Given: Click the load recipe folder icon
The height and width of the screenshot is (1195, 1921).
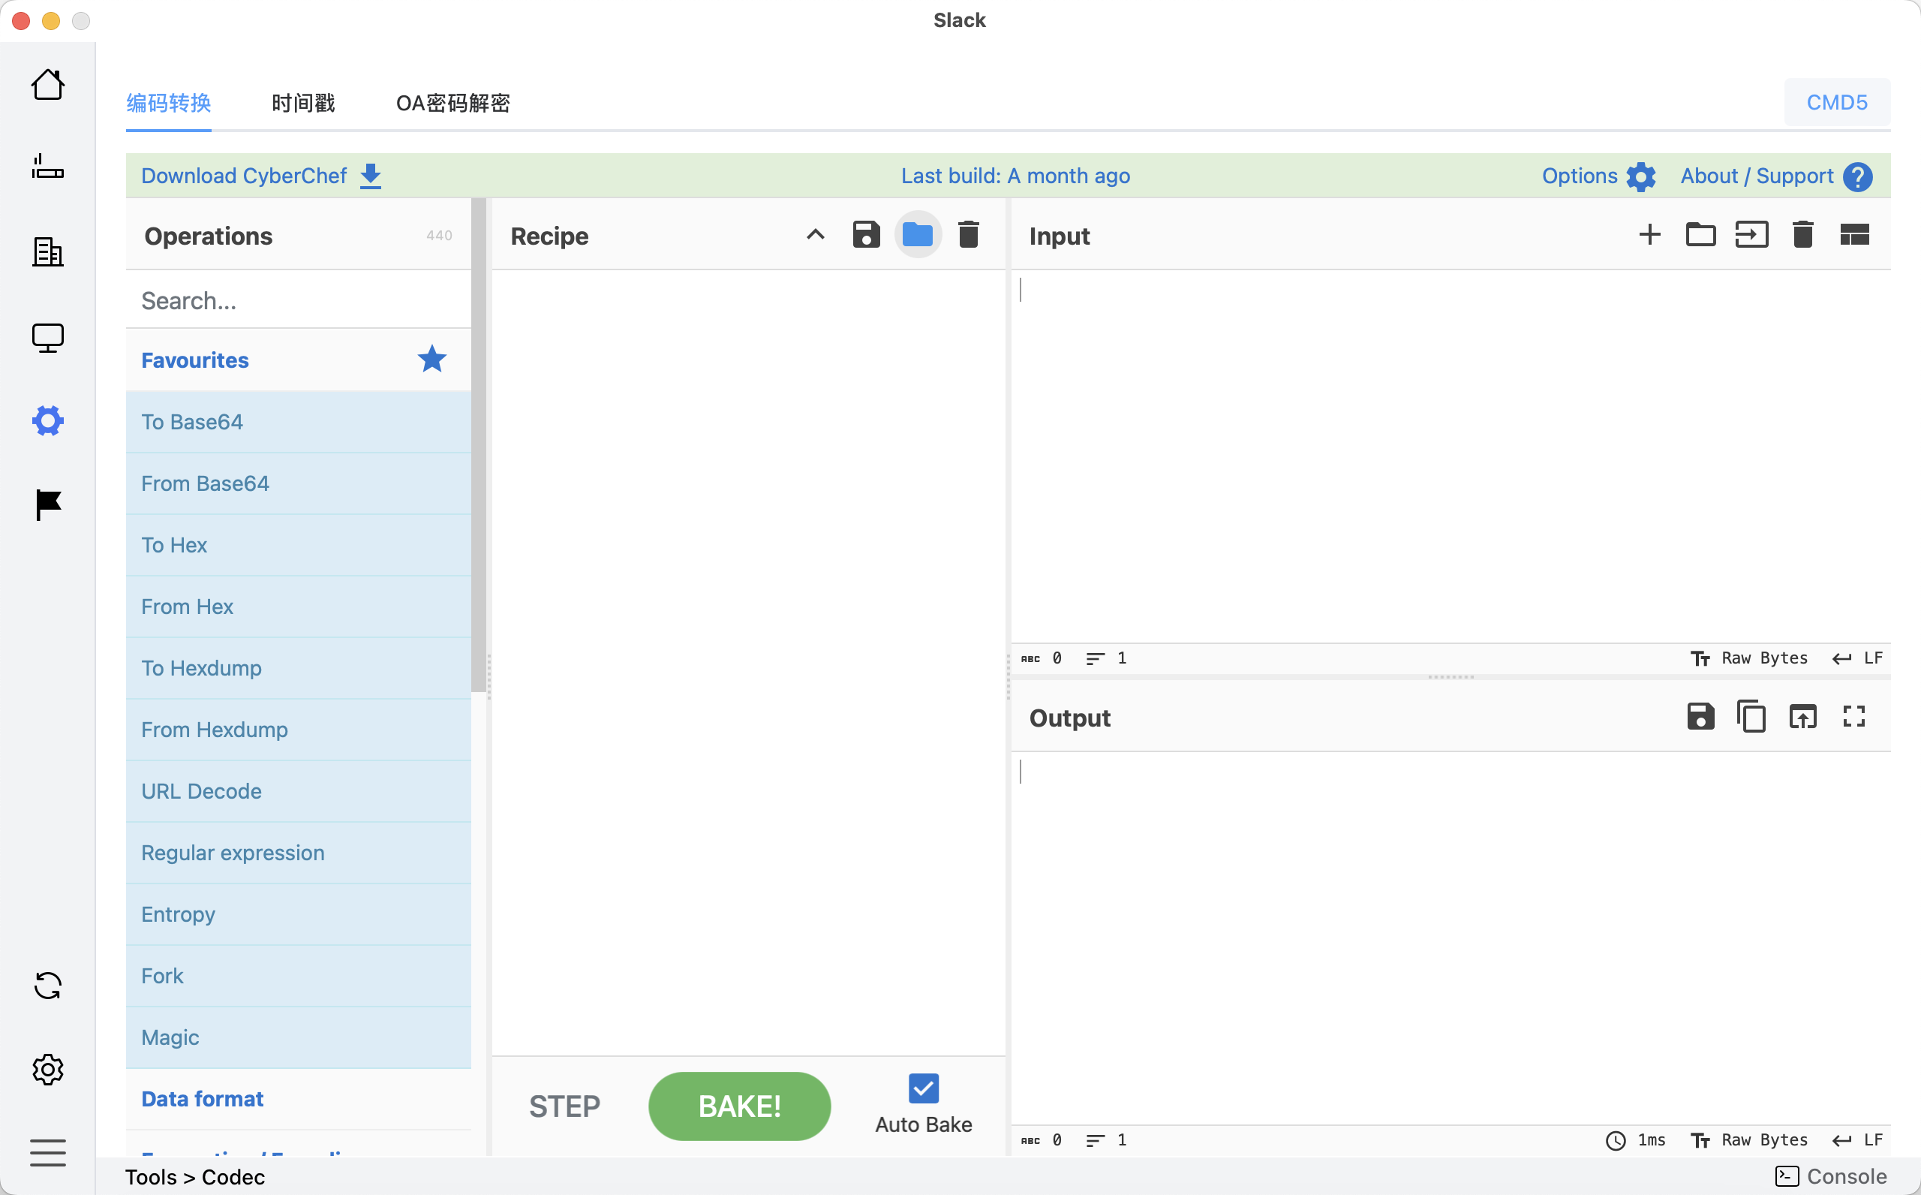Looking at the screenshot, I should (917, 235).
